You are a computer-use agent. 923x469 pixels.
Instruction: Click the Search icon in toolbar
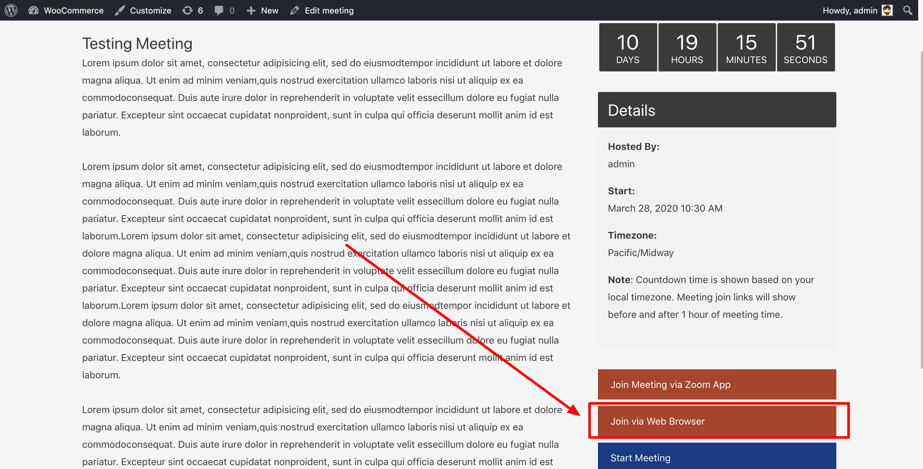[908, 10]
